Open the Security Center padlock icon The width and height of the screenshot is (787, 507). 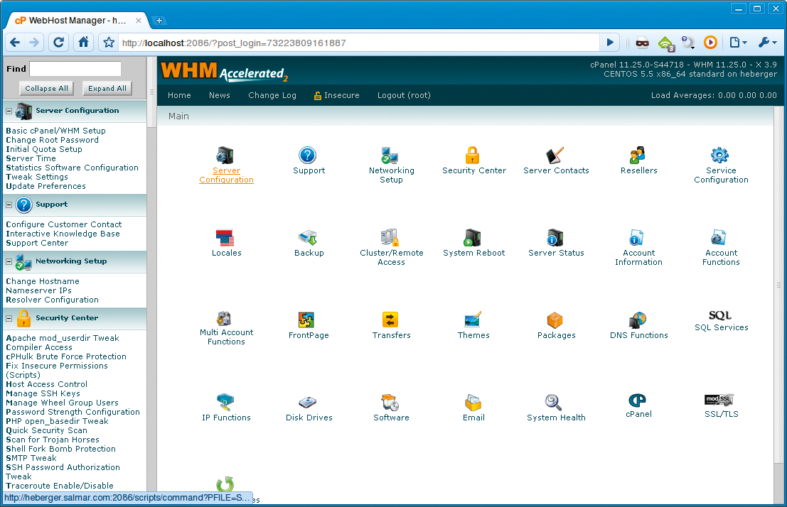click(473, 156)
